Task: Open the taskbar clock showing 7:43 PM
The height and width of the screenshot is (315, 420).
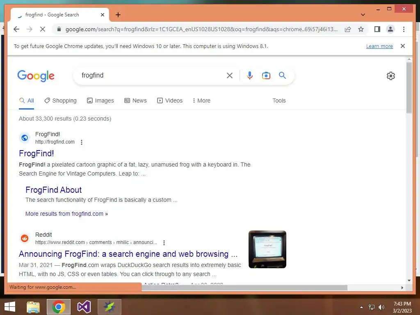Action: (x=402, y=307)
